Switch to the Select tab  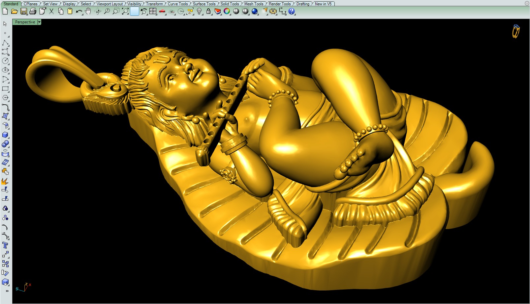86,4
